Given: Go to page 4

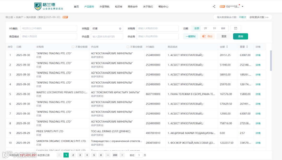Looking at the screenshot, I should point(87,155).
